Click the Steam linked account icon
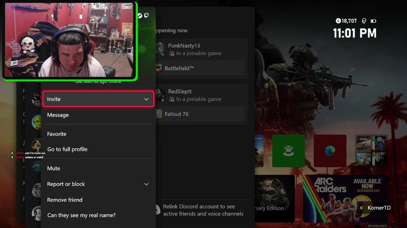The image size is (407, 228). pos(140,15)
